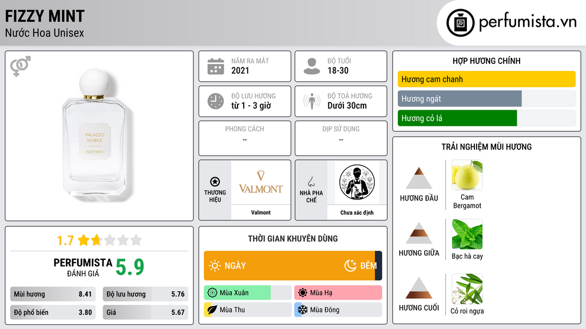Click the Độ lưu hương 5.76 score bar

coord(145,294)
